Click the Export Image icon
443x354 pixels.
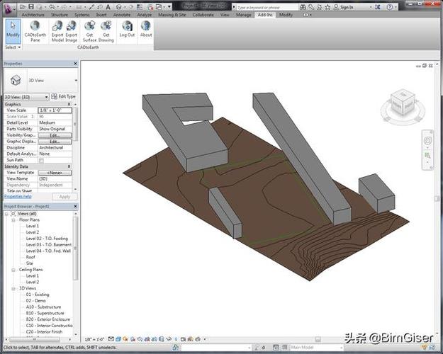(72, 26)
